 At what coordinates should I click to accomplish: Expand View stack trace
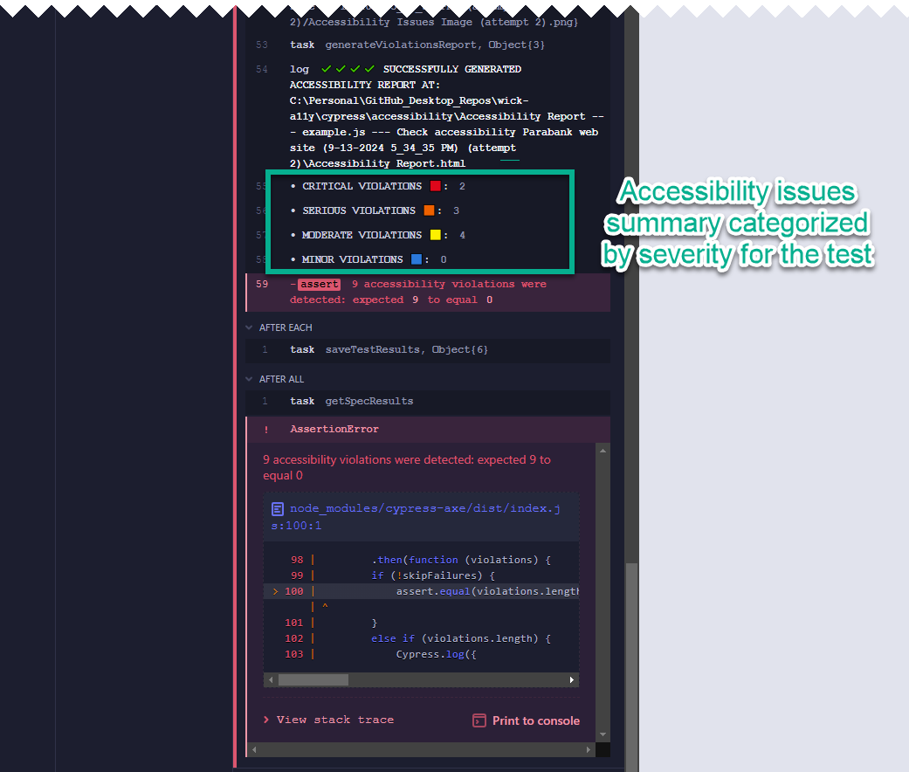[328, 720]
